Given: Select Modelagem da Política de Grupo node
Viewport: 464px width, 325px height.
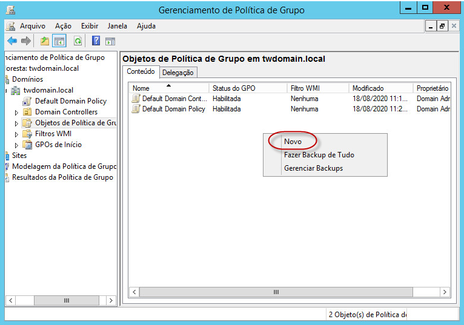Looking at the screenshot, I should pos(64,166).
